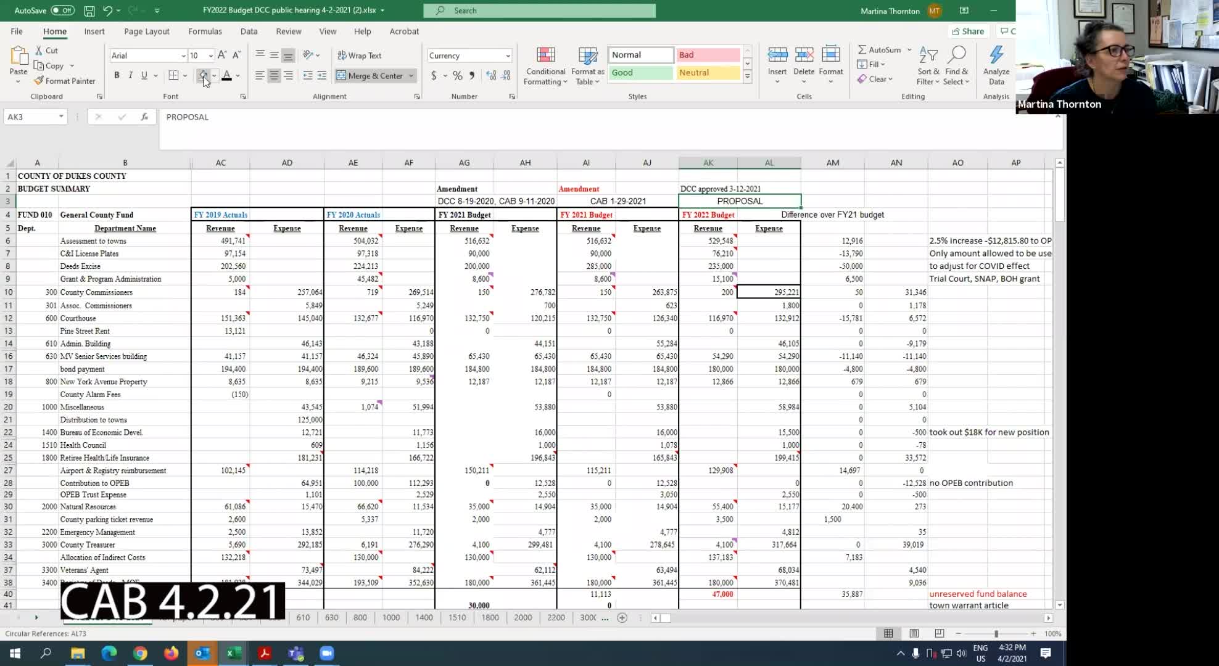Apply Percent Style format

click(458, 75)
